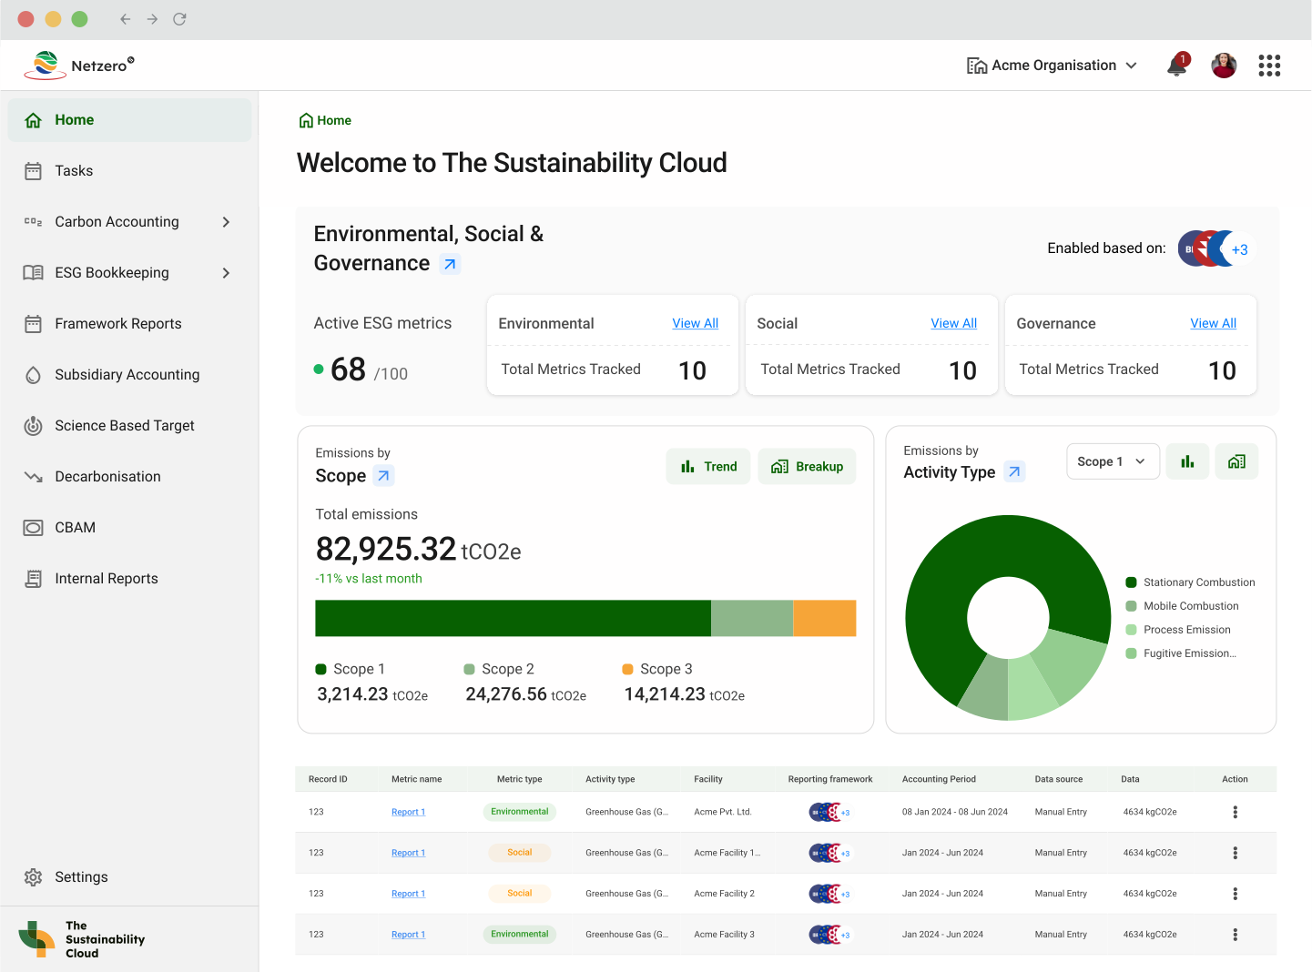Select Home in the sidebar
This screenshot has width=1312, height=972.
point(129,120)
